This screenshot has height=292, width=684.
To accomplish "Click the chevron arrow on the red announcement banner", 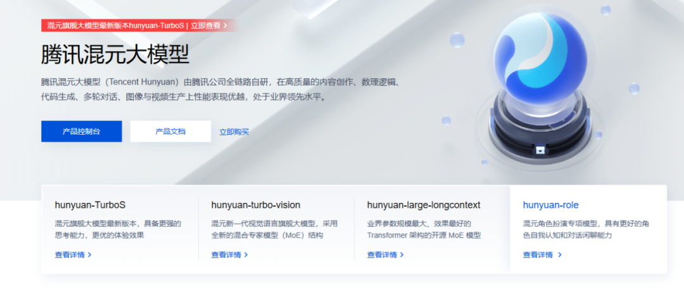I will click(x=225, y=26).
